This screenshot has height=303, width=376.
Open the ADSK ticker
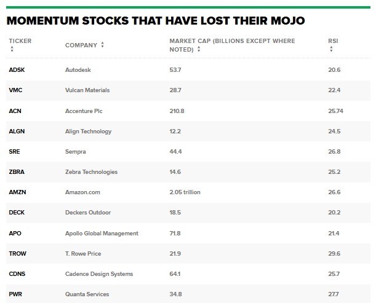coord(17,70)
